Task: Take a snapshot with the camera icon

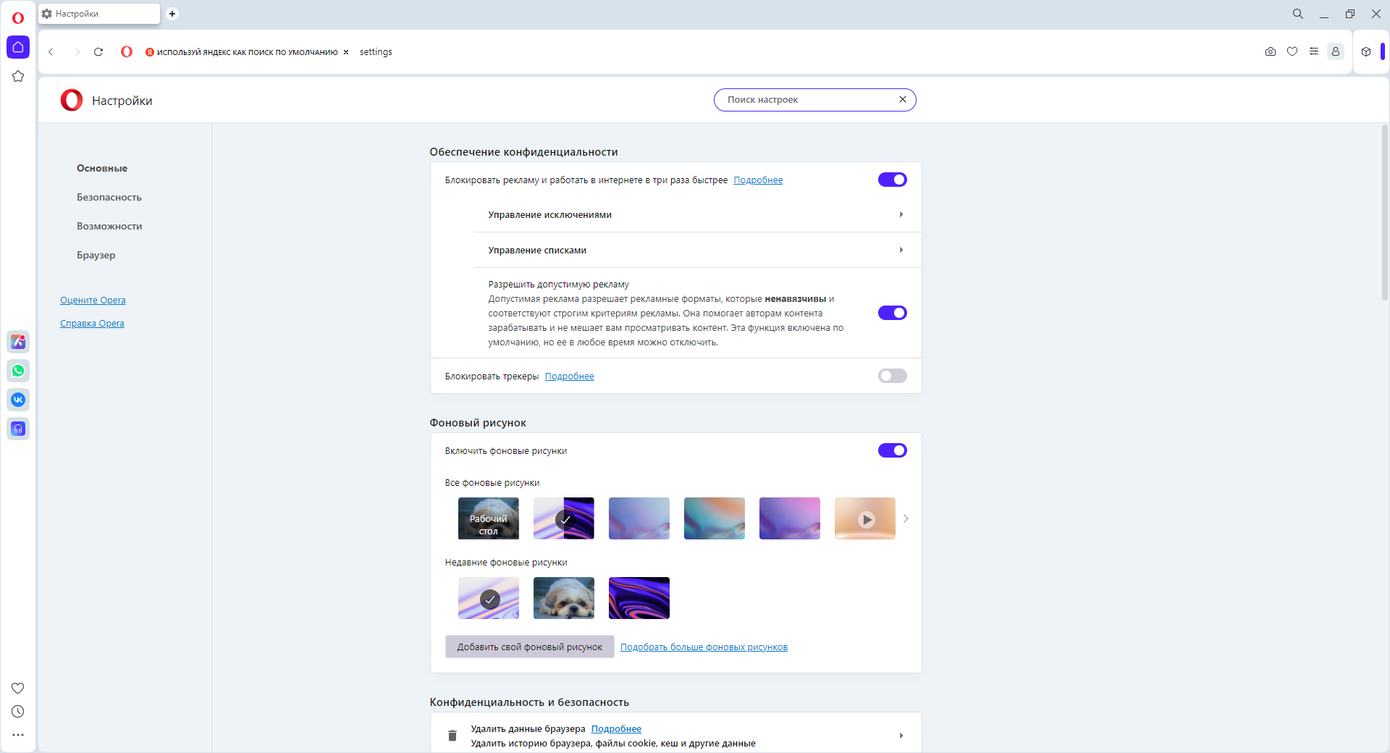Action: coord(1271,51)
